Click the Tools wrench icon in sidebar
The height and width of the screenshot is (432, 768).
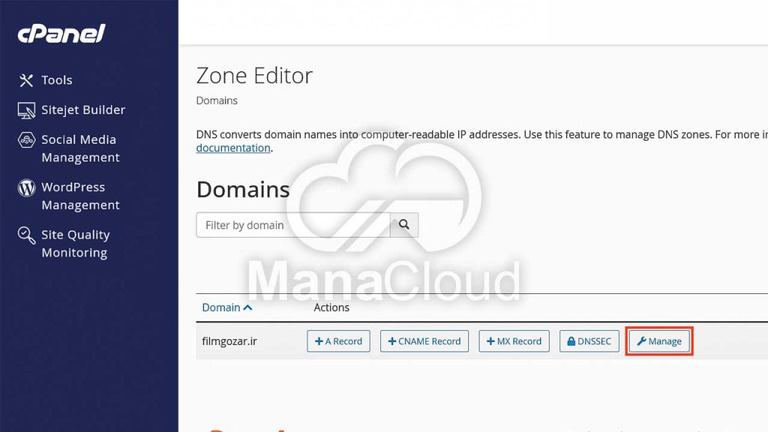[x=26, y=80]
